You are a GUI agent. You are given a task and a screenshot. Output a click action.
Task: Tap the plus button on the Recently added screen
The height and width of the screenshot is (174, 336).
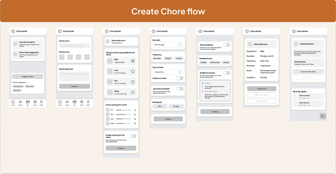tap(323, 116)
